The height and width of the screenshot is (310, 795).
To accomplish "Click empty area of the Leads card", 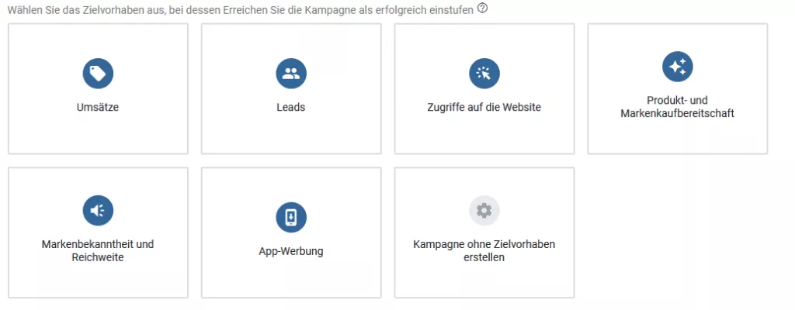I will point(291,135).
